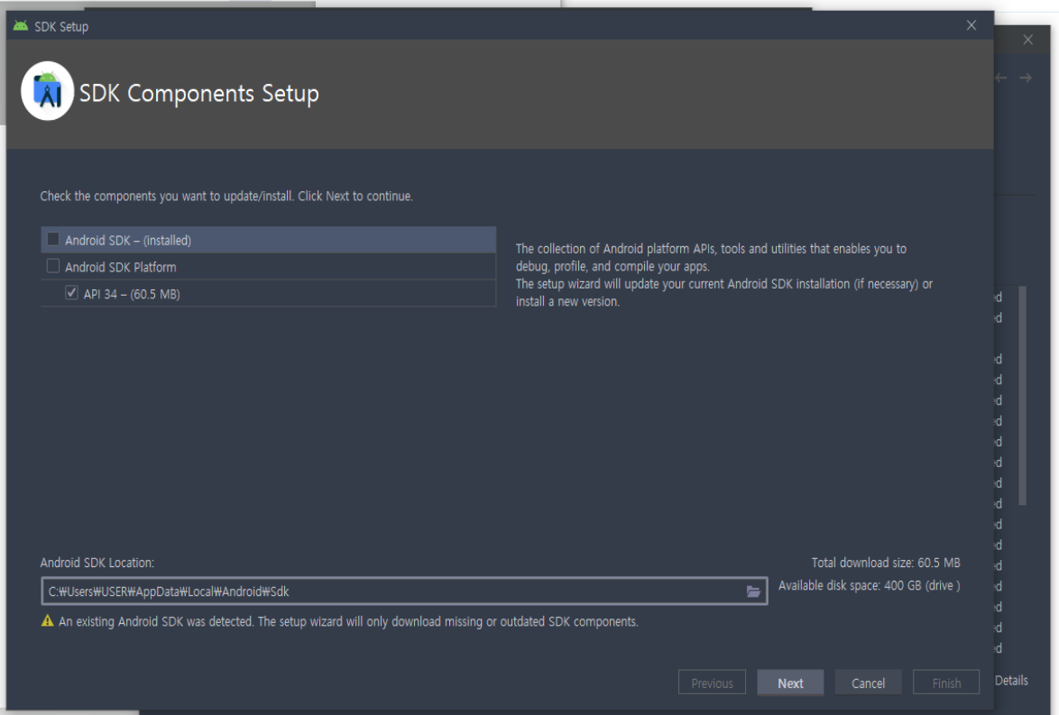Click 'Available disk space: 400 GB' text
The image size is (1059, 715).
coord(870,585)
